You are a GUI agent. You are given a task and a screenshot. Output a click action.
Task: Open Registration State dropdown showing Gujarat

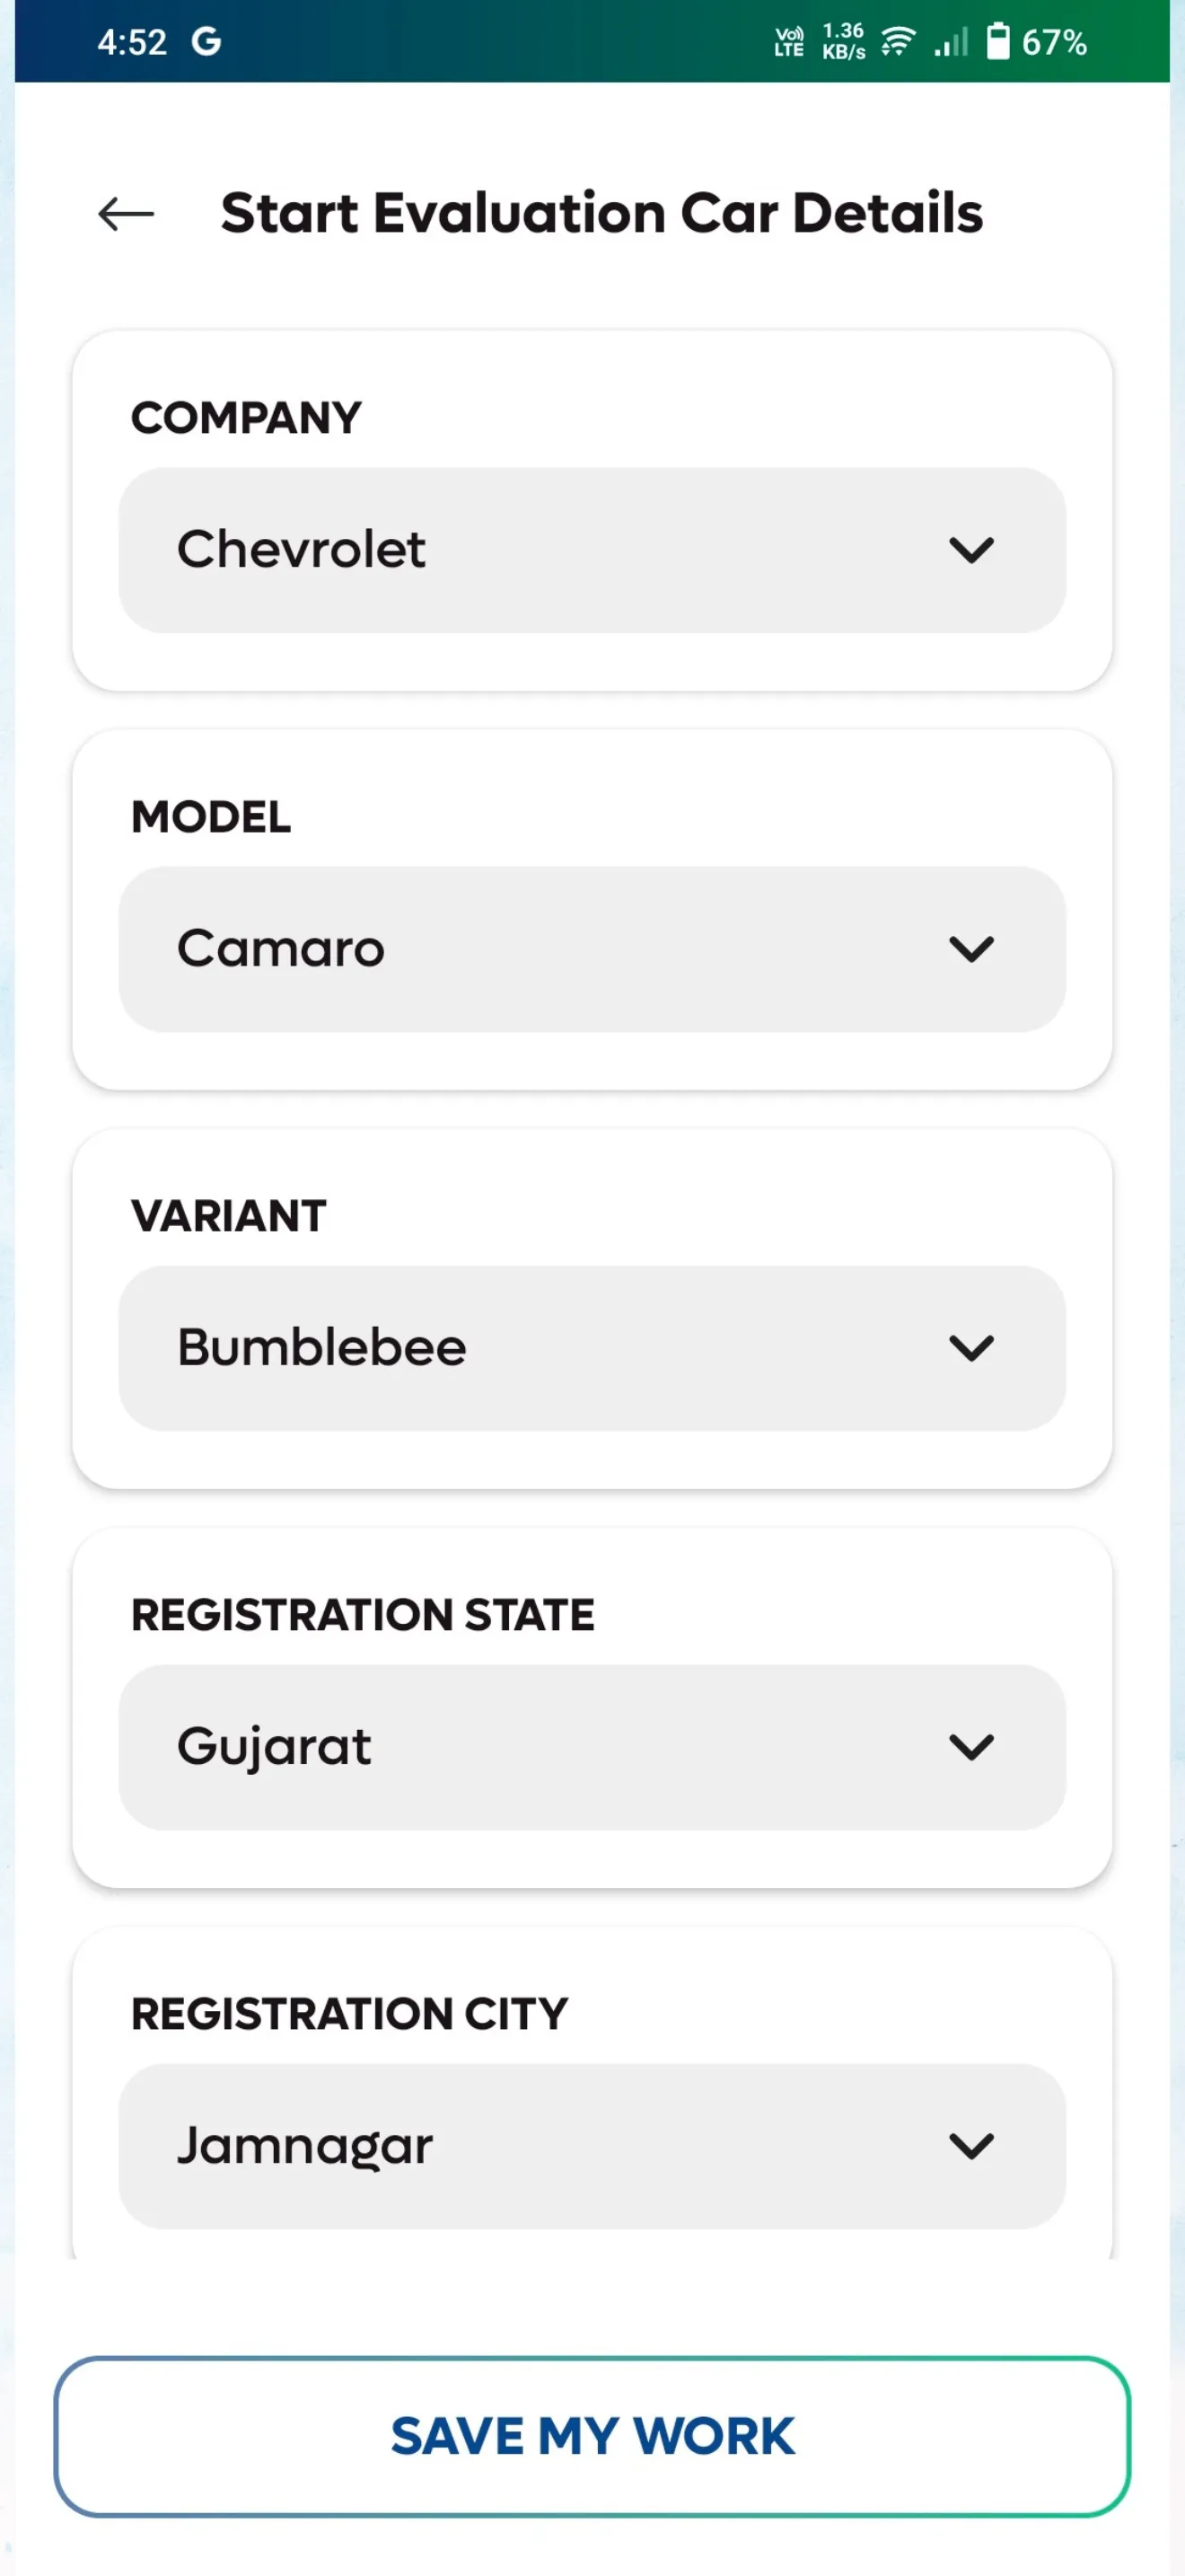click(592, 1747)
